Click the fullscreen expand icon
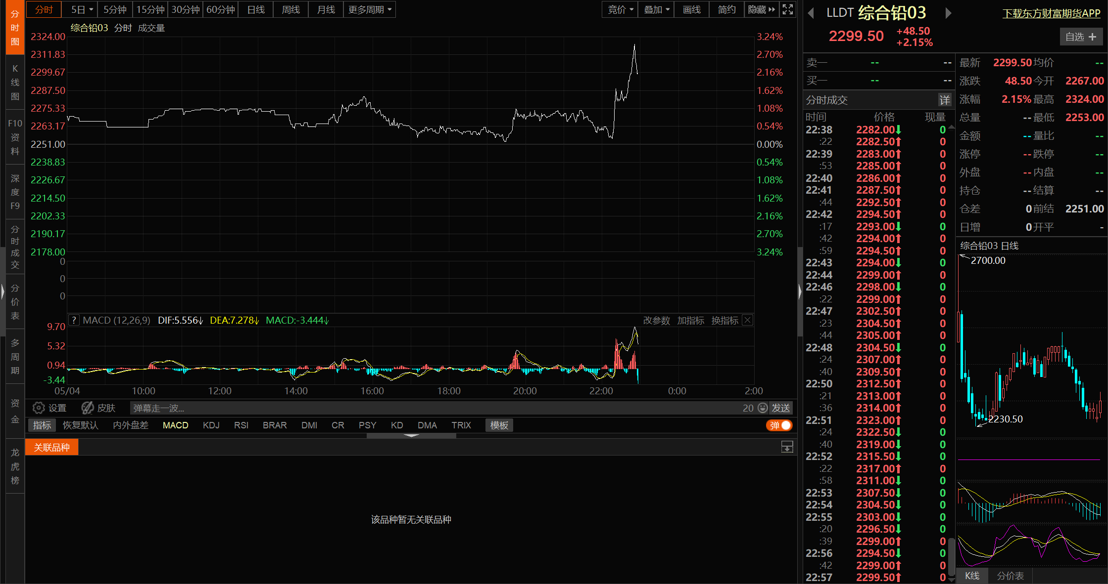The height and width of the screenshot is (584, 1108). point(787,9)
